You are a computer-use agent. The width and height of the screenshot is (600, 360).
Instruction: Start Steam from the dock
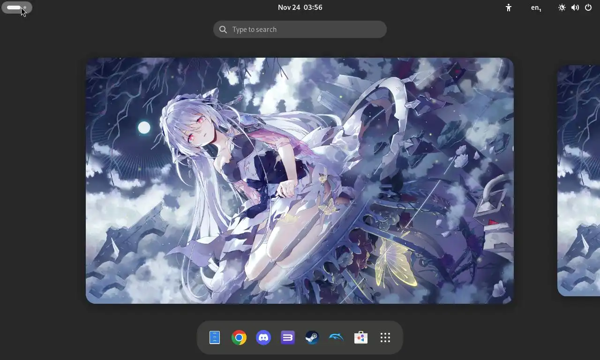[312, 337]
